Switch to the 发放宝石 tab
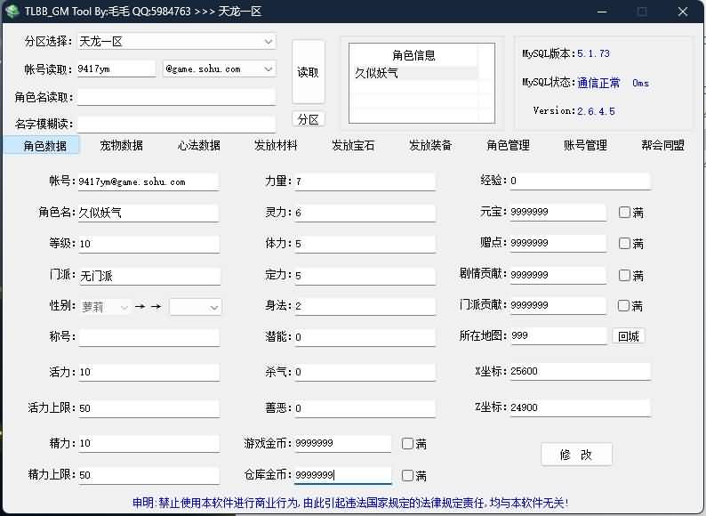Image resolution: width=706 pixels, height=516 pixels. 353,146
